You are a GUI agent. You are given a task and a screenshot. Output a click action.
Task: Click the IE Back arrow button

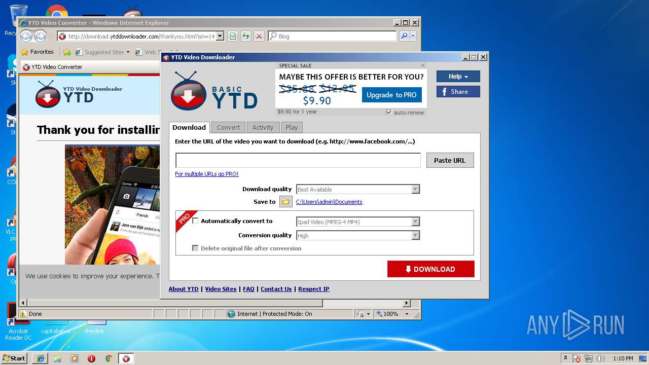point(26,36)
